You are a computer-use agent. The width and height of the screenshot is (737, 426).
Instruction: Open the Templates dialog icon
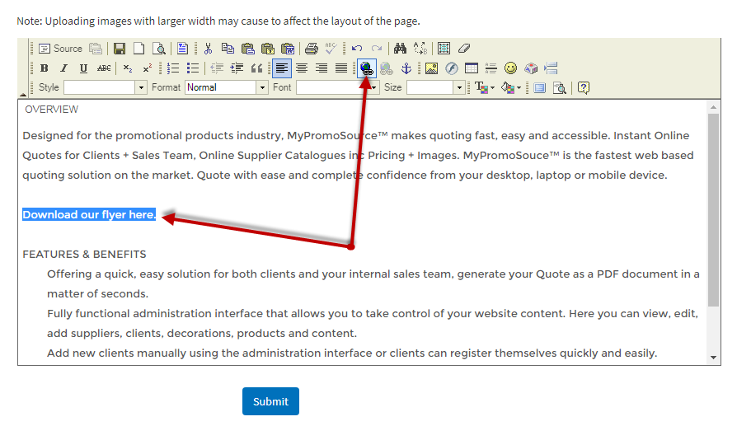click(x=183, y=49)
